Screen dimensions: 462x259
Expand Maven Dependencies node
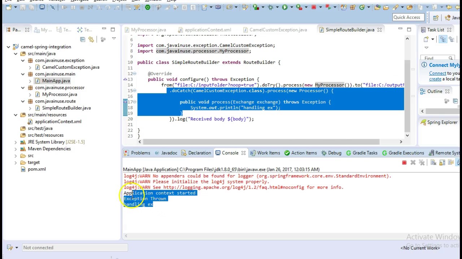(16, 149)
